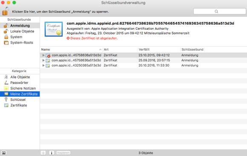Click the Schlüssel key icon
Screen dimensions: 247x156
point(6,99)
